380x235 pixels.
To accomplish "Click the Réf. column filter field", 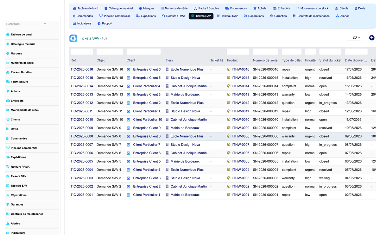I will pyautogui.click(x=82, y=52).
